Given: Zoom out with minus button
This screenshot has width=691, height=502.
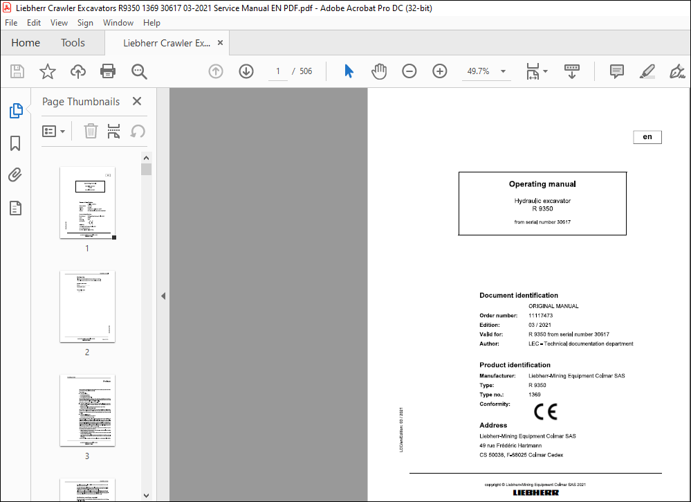Looking at the screenshot, I should click(x=409, y=71).
